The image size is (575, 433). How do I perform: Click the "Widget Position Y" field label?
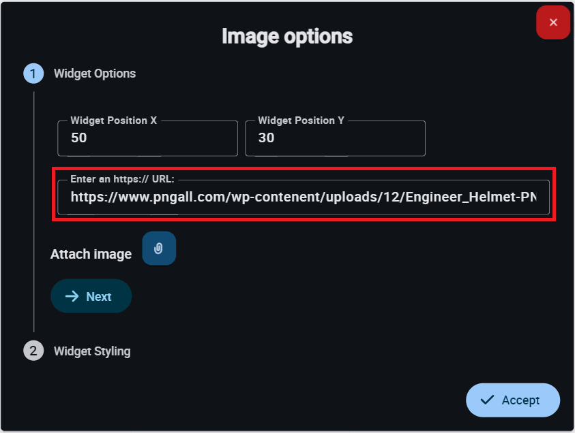tap(301, 121)
